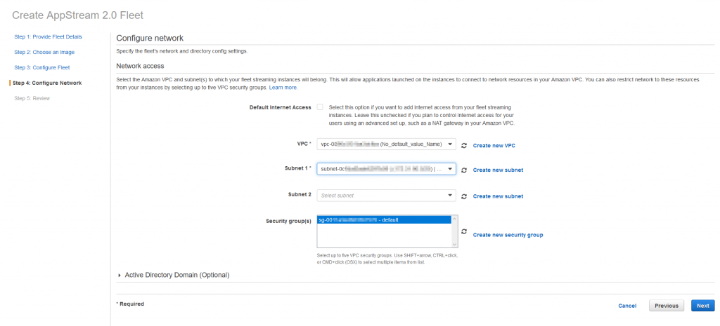Screen dimensions: 720x326
Task: Click the "Security group(s)" label
Action: point(288,221)
